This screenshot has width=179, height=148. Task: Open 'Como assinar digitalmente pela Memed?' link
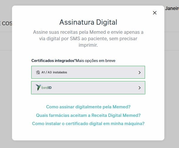(88, 107)
